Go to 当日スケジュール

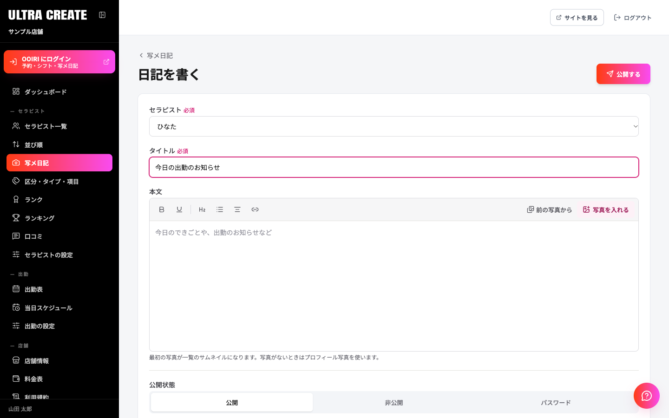tap(59, 308)
